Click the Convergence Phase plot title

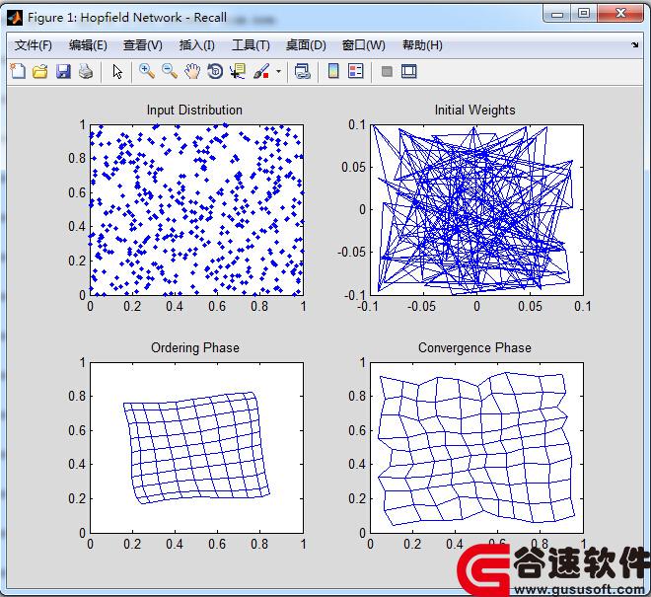pyautogui.click(x=474, y=347)
